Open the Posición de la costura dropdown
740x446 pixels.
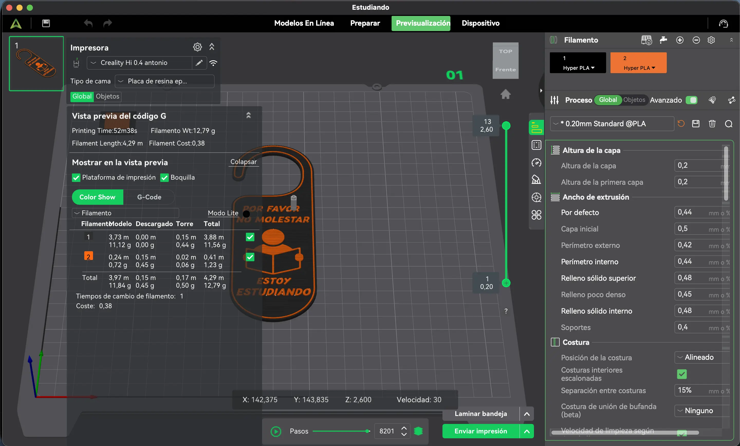pyautogui.click(x=702, y=357)
